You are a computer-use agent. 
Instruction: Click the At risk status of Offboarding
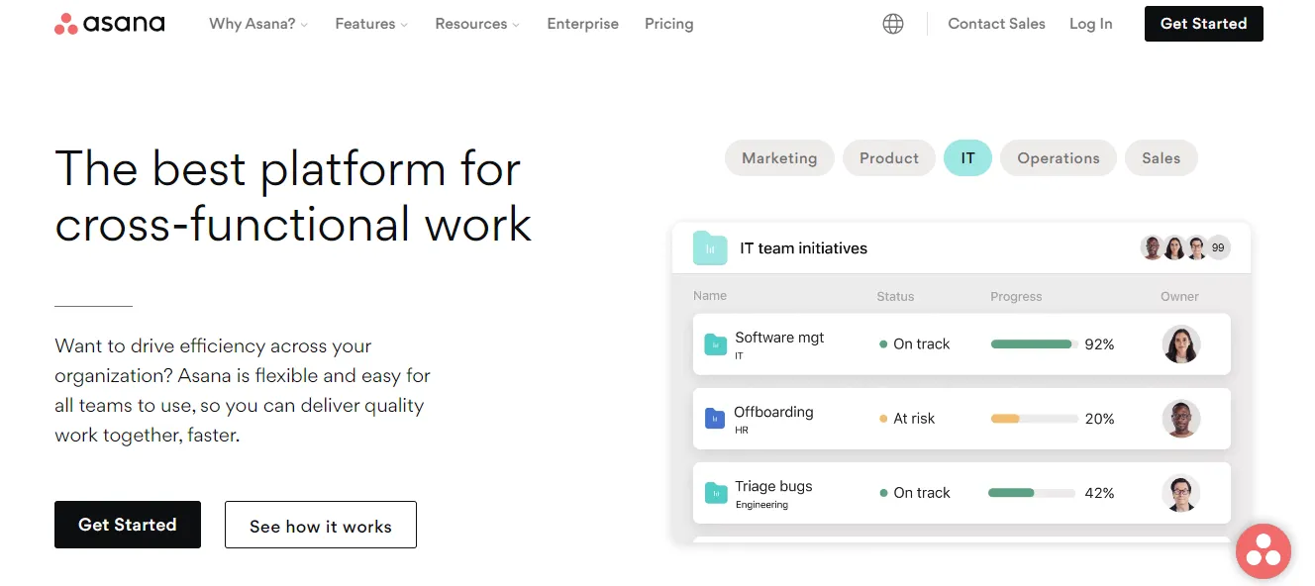click(x=907, y=419)
